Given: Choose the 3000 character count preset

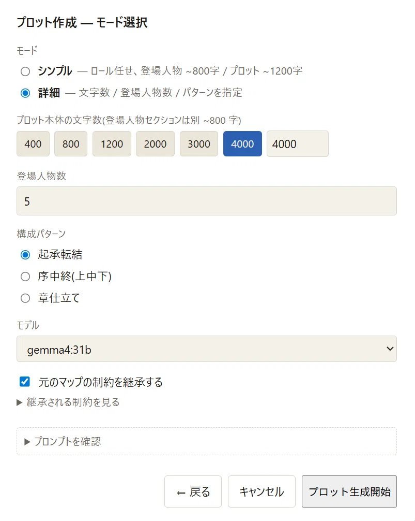Looking at the screenshot, I should tap(199, 143).
